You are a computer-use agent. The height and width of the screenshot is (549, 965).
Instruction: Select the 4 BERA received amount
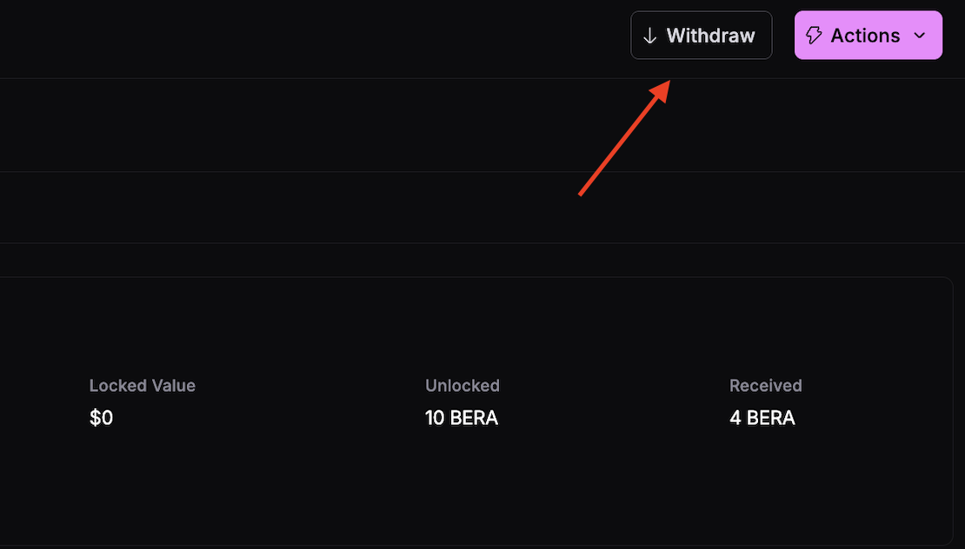tap(762, 418)
